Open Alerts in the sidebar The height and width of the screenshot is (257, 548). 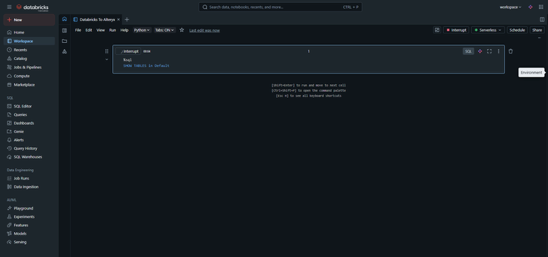30,140
